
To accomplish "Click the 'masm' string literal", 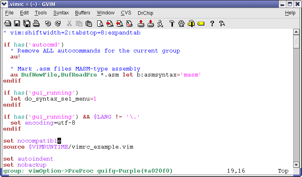I will click(190, 75).
